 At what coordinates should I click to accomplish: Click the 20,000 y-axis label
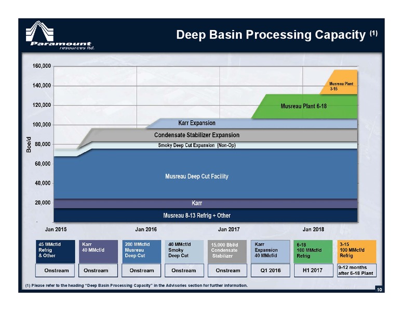click(43, 203)
